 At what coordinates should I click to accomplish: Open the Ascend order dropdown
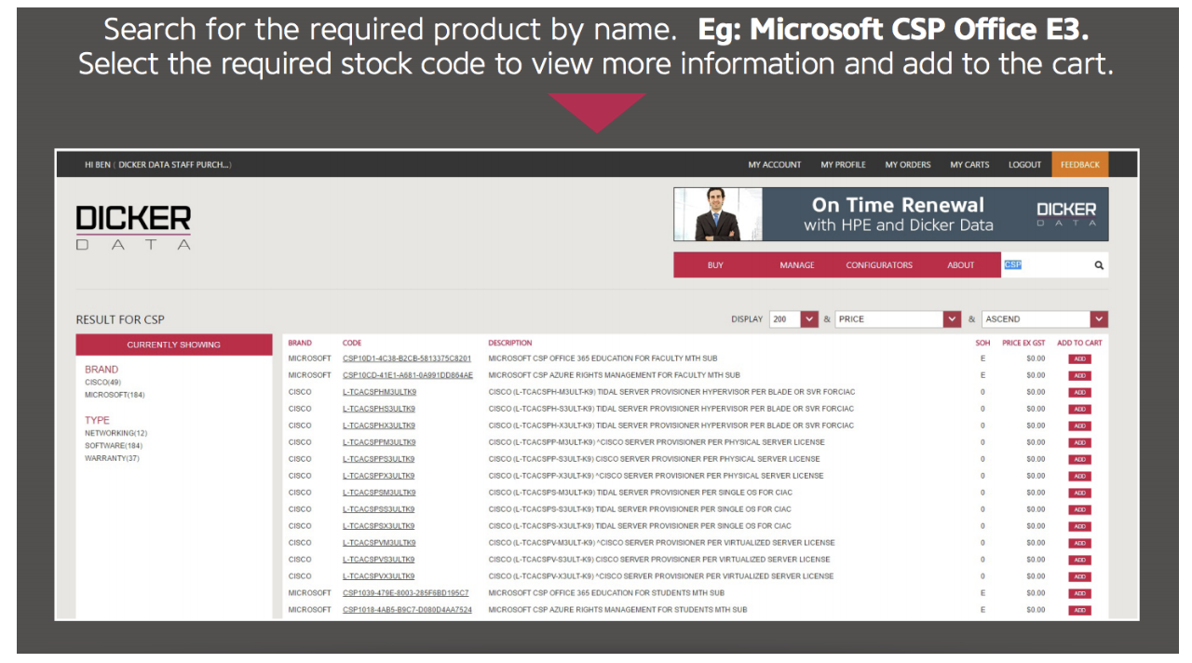coord(1099,319)
